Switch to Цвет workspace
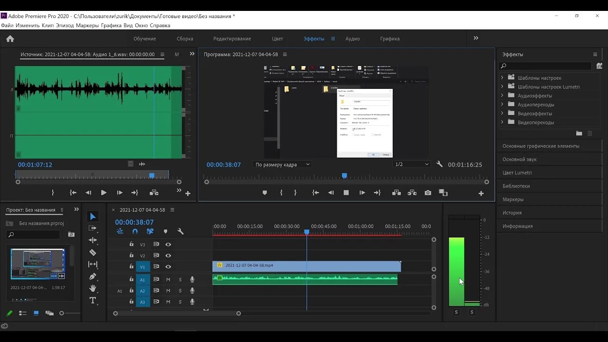This screenshot has width=608, height=342. pos(277,38)
